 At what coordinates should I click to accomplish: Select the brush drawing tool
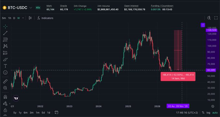click(5, 59)
